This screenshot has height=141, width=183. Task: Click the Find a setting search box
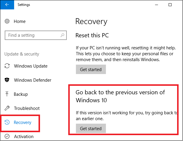(x=36, y=35)
